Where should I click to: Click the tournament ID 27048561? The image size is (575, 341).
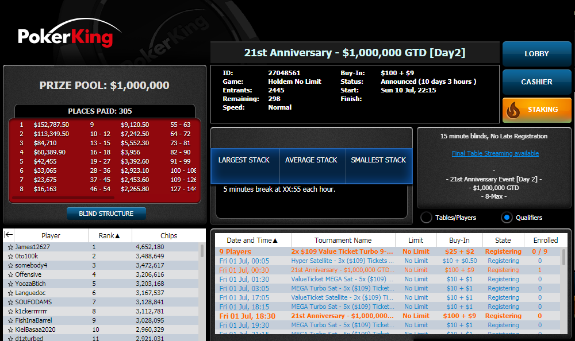(x=284, y=73)
